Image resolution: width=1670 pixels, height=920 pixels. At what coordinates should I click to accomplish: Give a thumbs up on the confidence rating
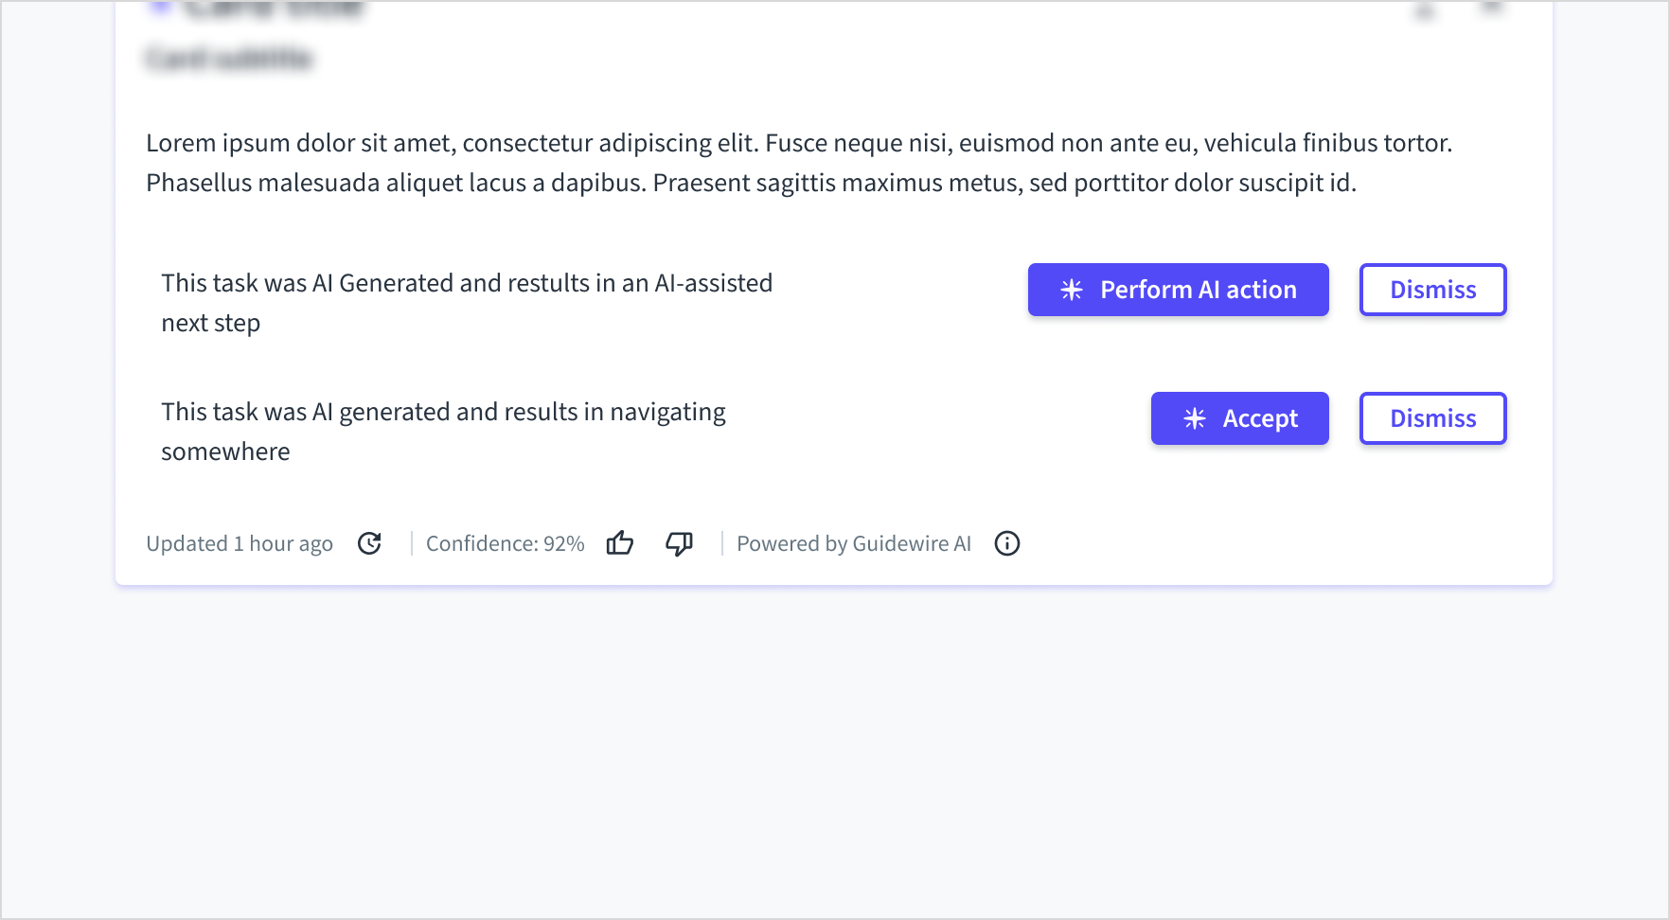click(x=620, y=543)
